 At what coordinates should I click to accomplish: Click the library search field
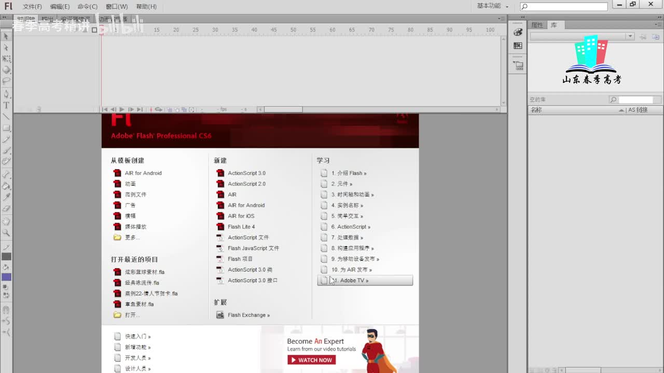635,99
